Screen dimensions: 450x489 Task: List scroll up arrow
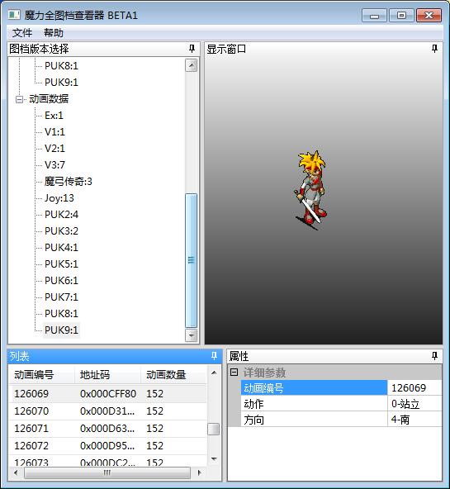click(x=214, y=373)
